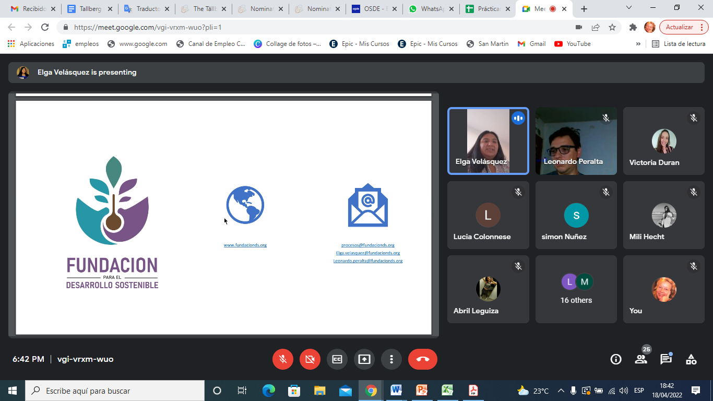713x401 pixels.
Task: Expand the bookmarks overflow chevron
Action: (638, 44)
